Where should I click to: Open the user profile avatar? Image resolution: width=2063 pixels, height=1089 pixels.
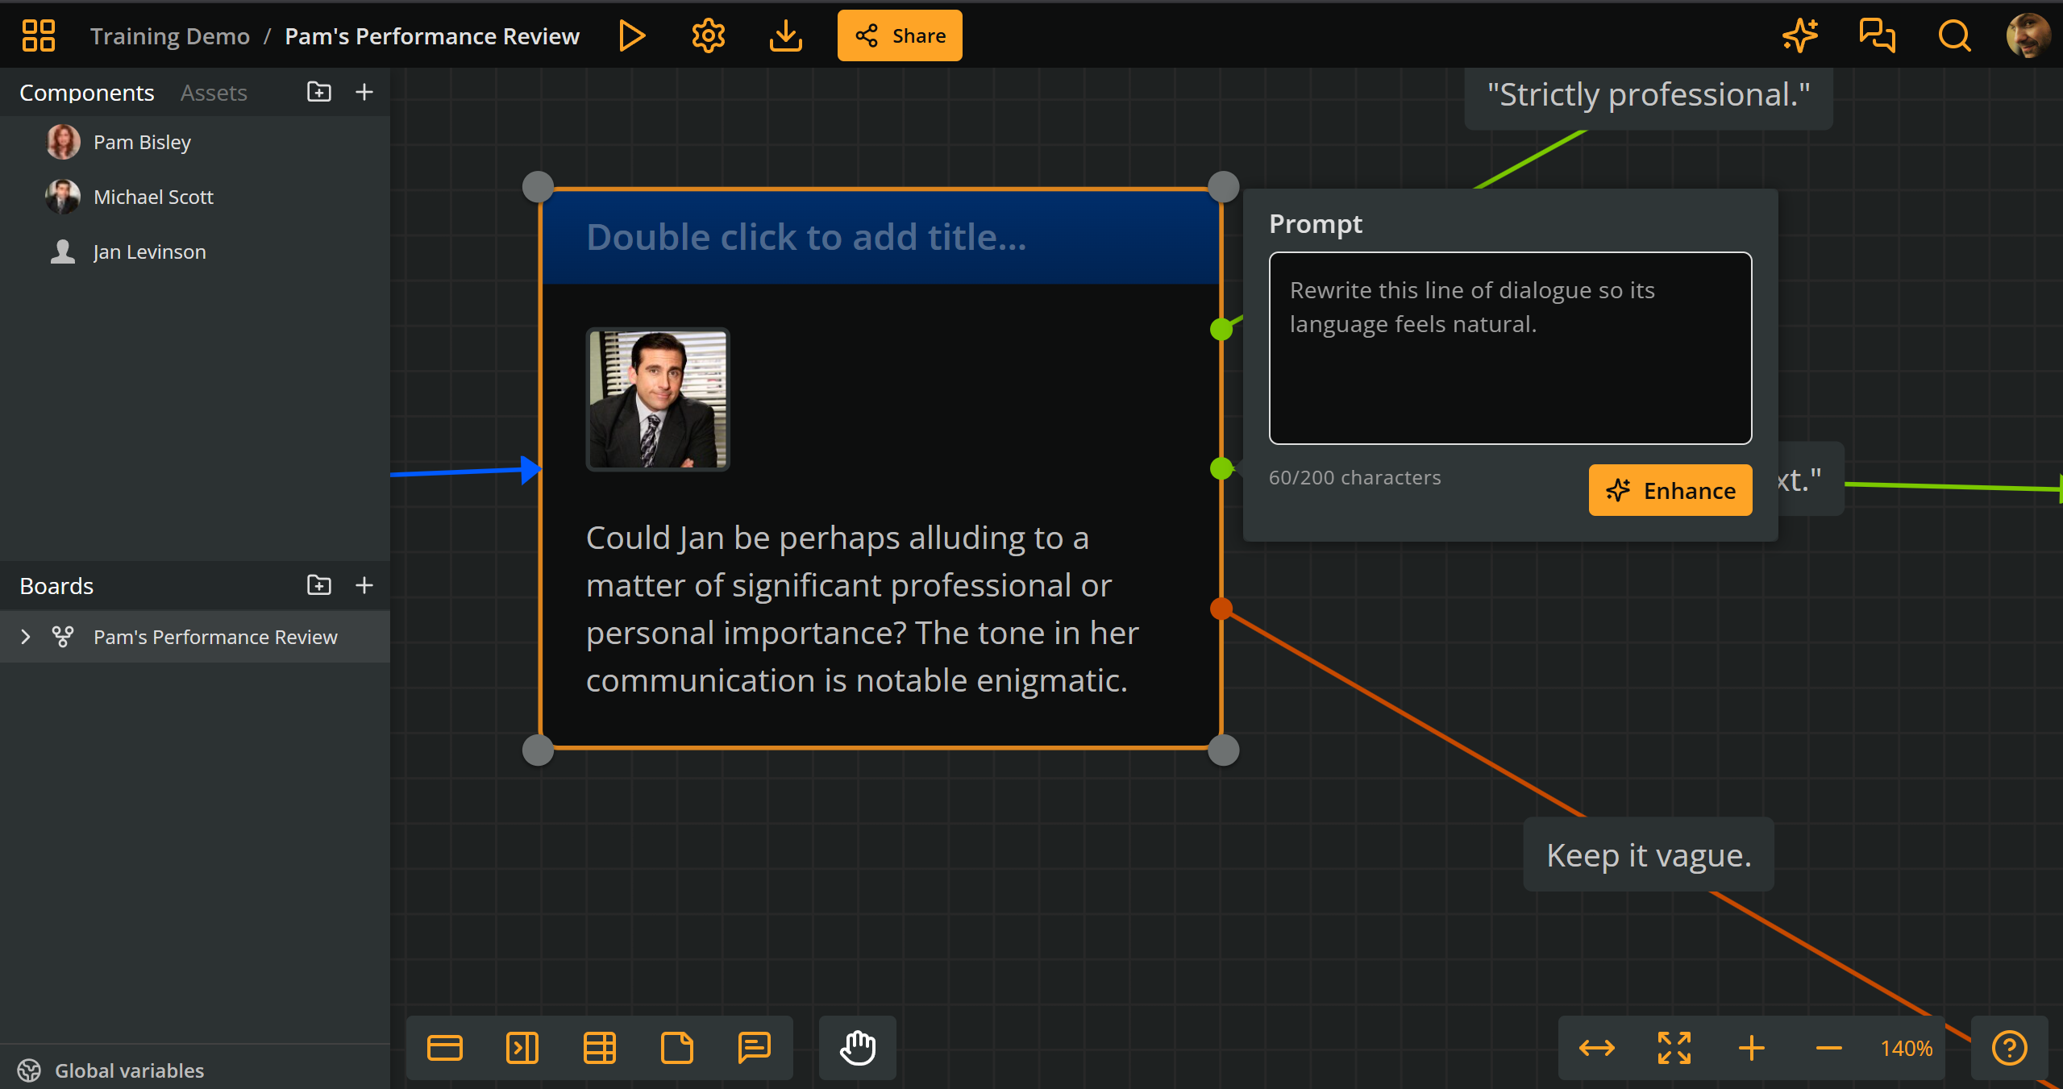pyautogui.click(x=2027, y=35)
